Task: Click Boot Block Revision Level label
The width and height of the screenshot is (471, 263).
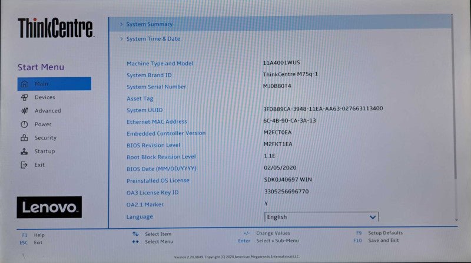Action: pyautogui.click(x=161, y=157)
